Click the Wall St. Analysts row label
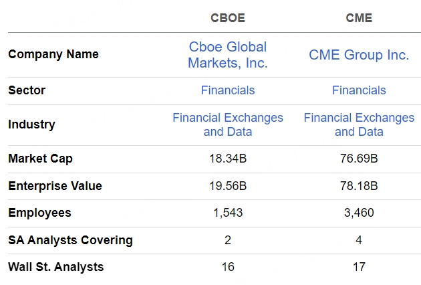Viewport: 421px width, 285px height. pos(56,267)
